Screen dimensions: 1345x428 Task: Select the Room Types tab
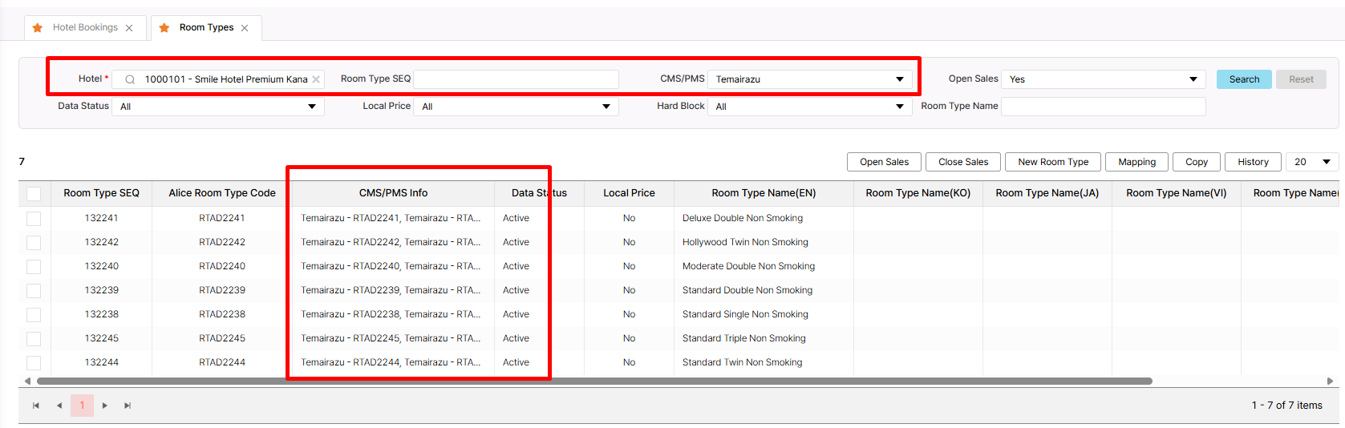(x=206, y=28)
